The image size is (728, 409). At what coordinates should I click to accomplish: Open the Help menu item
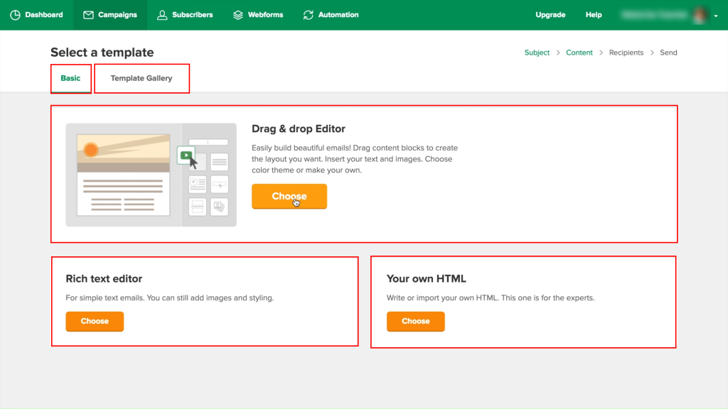(594, 15)
